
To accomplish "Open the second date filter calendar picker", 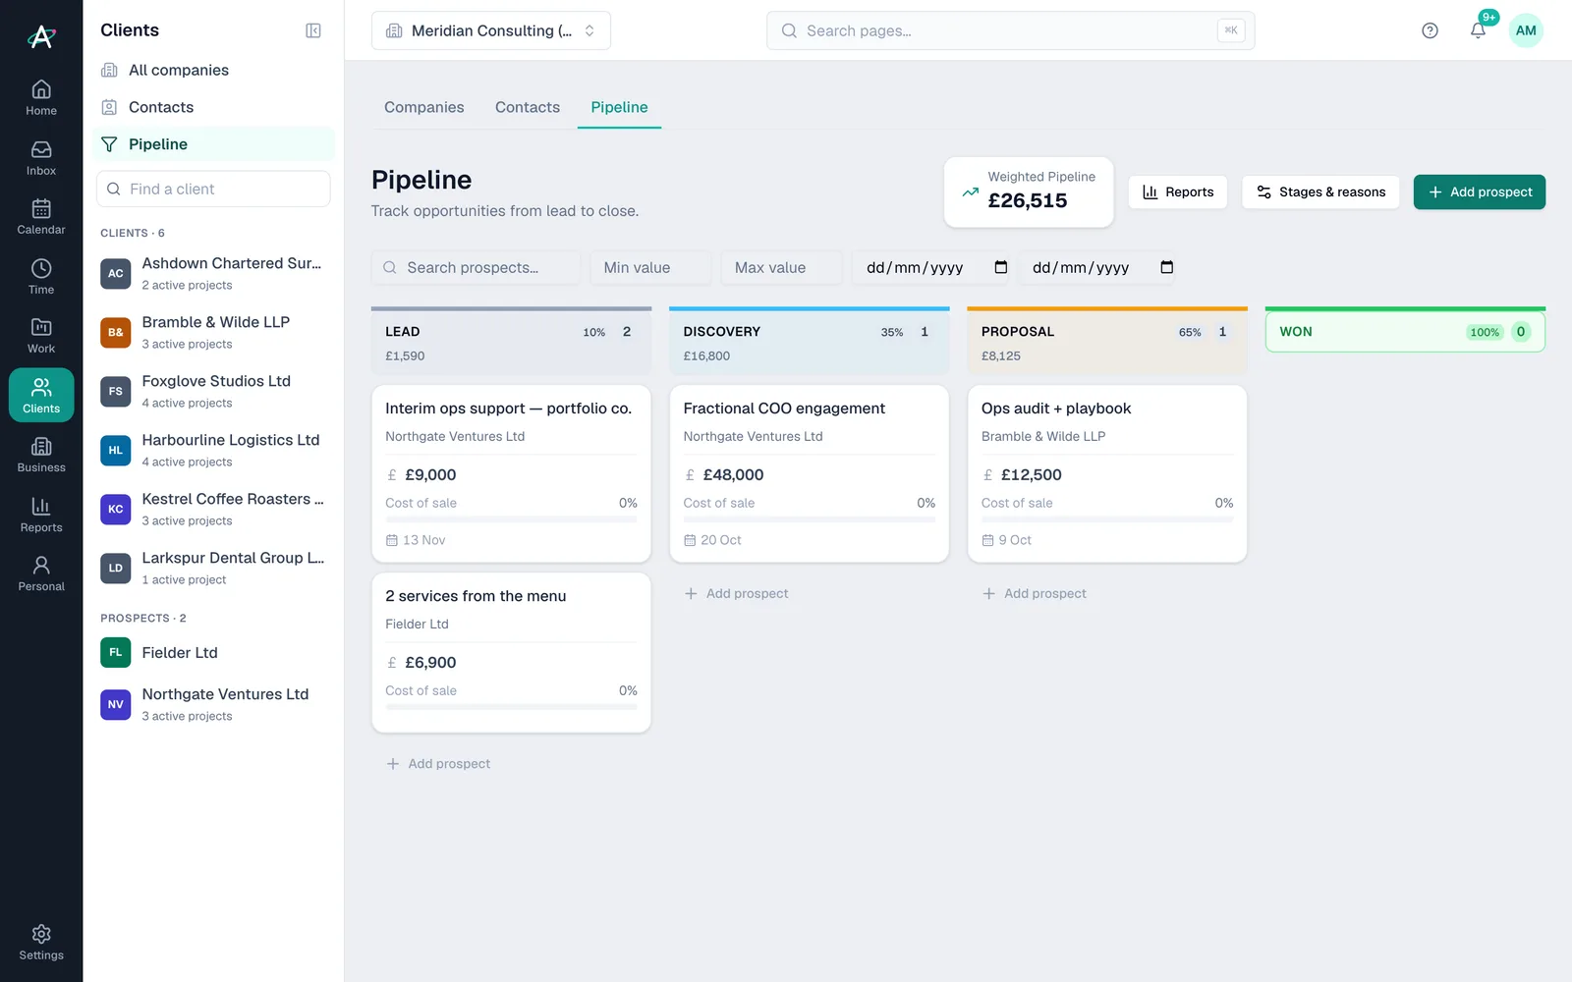I will click(x=1166, y=267).
